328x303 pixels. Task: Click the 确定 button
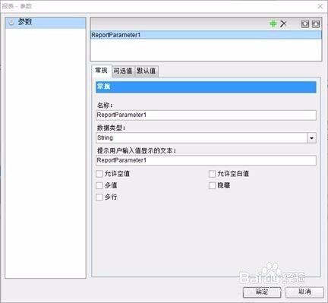(262, 292)
